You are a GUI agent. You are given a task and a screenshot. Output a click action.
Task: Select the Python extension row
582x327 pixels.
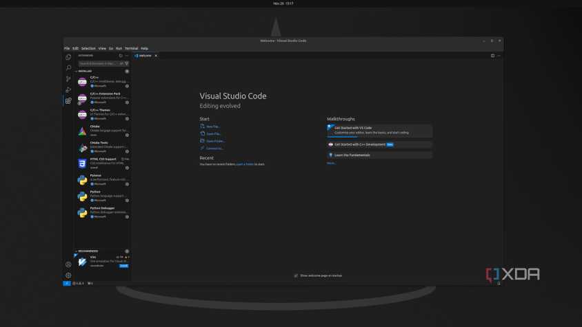click(103, 196)
